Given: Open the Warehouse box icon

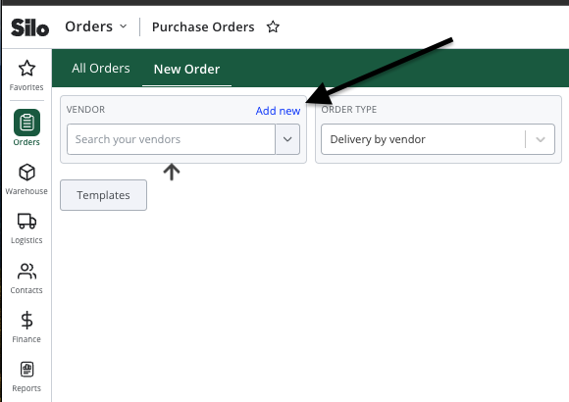Looking at the screenshot, I should pyautogui.click(x=26, y=173).
